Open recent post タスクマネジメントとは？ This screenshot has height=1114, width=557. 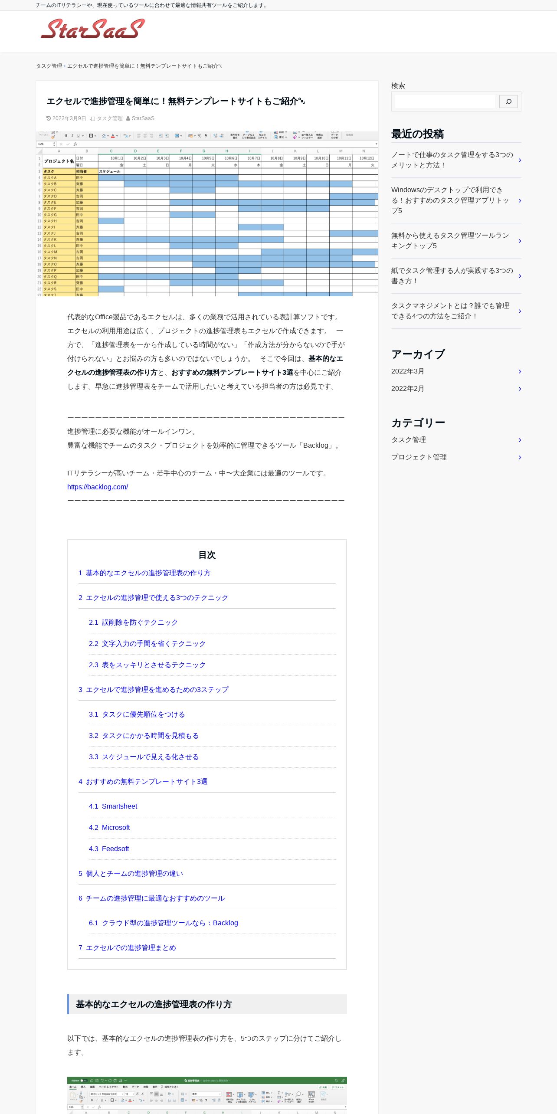tap(450, 311)
